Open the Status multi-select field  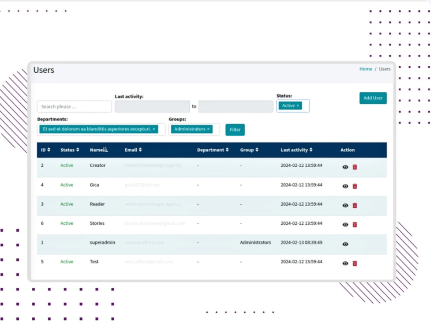(x=293, y=106)
